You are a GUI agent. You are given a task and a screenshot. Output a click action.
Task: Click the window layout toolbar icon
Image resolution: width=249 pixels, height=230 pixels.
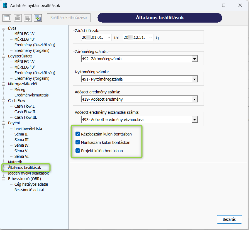(7, 18)
